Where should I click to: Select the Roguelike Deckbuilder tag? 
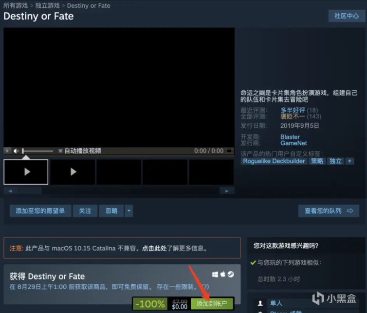coord(274,161)
